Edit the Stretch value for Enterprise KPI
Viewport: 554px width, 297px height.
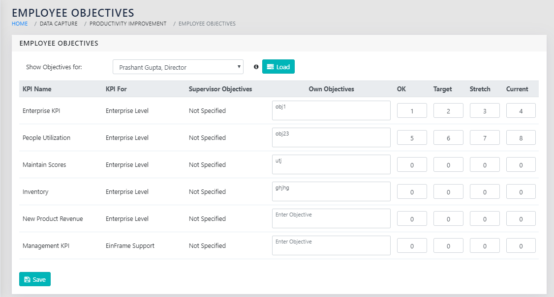tap(485, 111)
